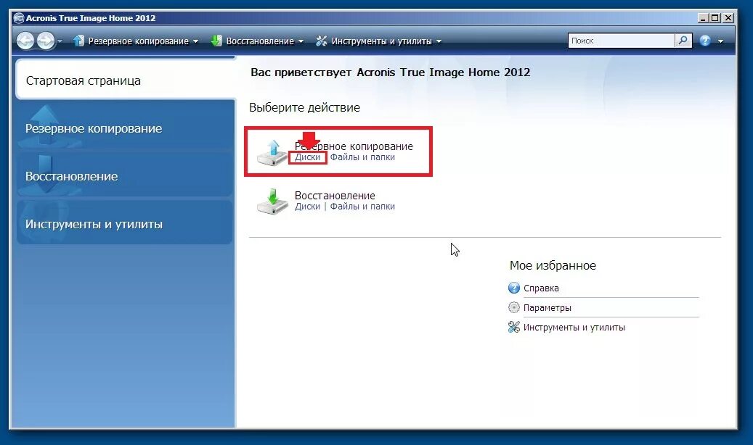Screen dimensions: 753x445
Task: Open the navigation history dropdown arrow
Action: point(60,41)
